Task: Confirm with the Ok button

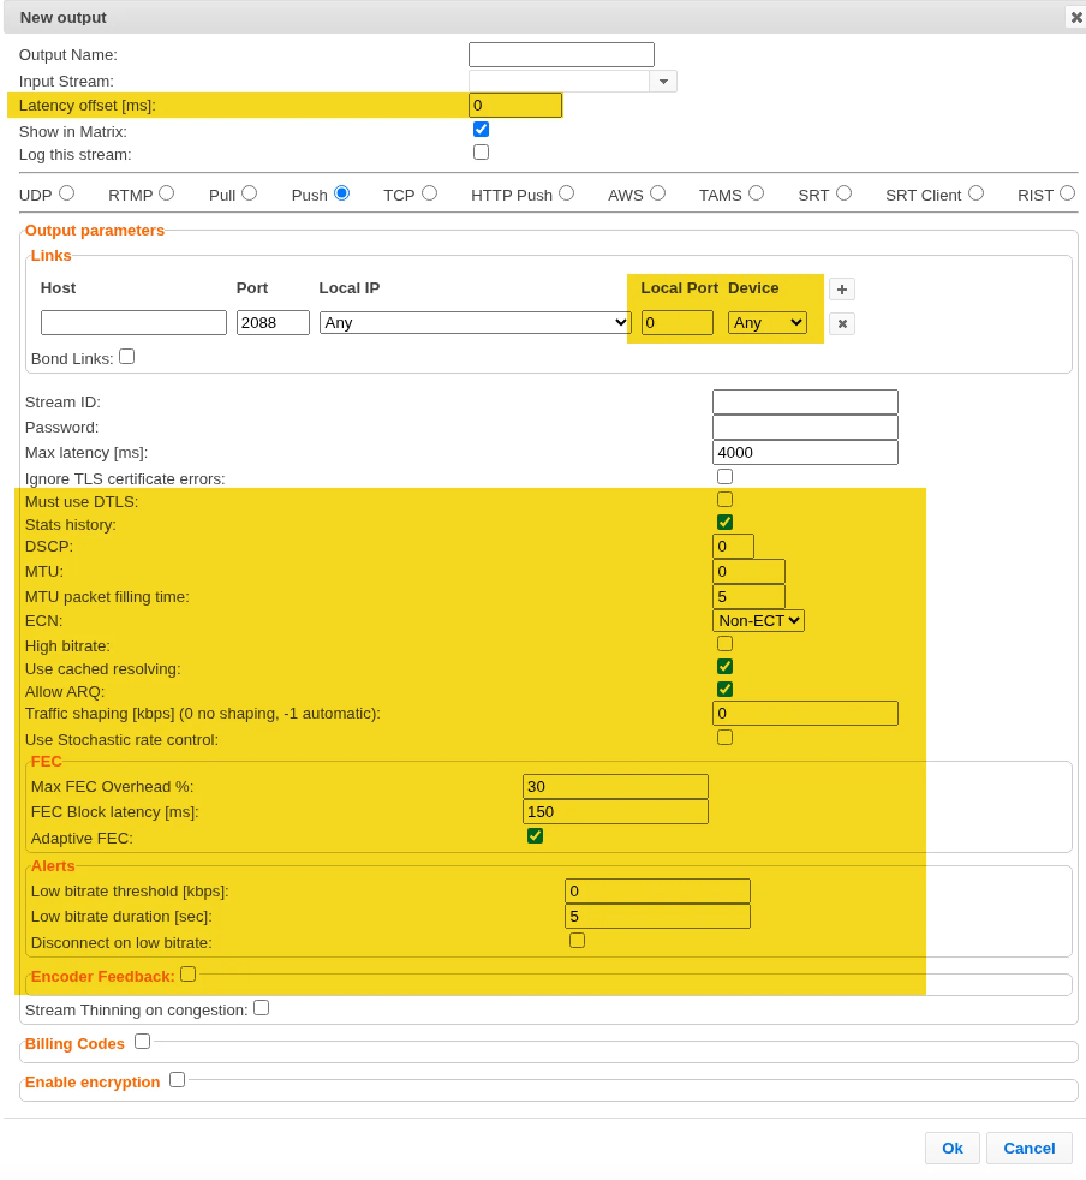Action: 952,1148
